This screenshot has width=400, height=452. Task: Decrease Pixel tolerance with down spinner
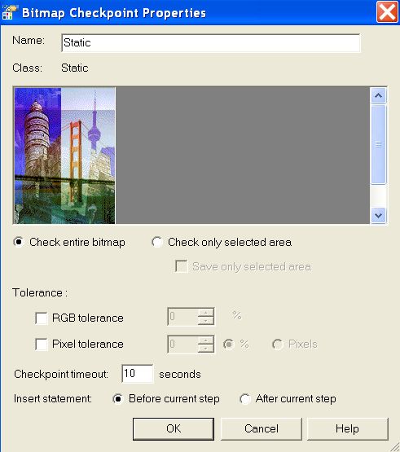[x=206, y=348]
